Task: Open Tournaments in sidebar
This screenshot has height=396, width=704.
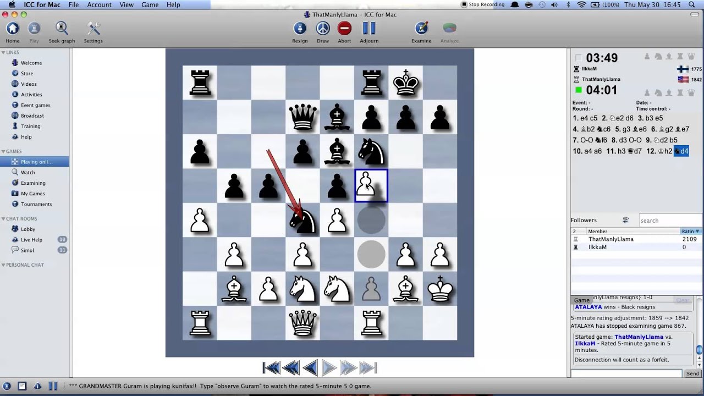Action: (36, 204)
